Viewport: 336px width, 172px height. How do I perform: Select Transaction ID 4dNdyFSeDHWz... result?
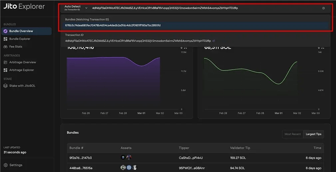[x=138, y=41]
